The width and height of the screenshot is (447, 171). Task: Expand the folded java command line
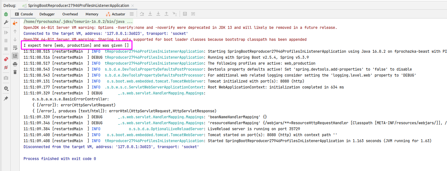click(78, 22)
